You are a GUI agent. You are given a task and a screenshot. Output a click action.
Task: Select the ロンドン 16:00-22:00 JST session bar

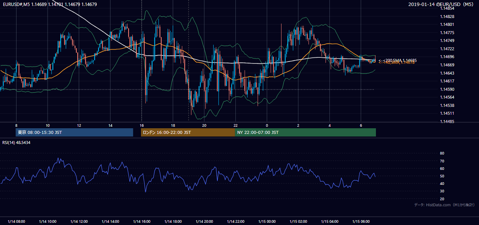click(x=188, y=132)
